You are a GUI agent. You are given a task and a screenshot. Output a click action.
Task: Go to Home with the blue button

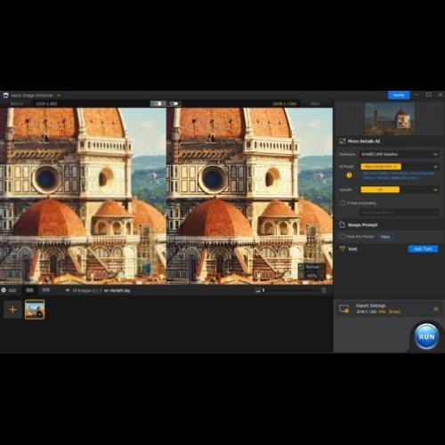(x=399, y=95)
